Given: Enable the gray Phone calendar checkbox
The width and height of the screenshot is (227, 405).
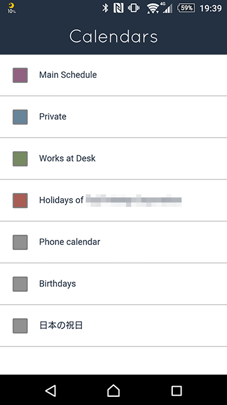Looking at the screenshot, I should click(x=20, y=242).
